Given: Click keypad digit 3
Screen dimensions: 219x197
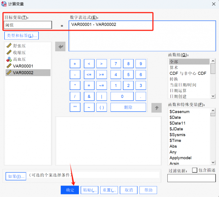Looking at the screenshot, I should point(141,85).
